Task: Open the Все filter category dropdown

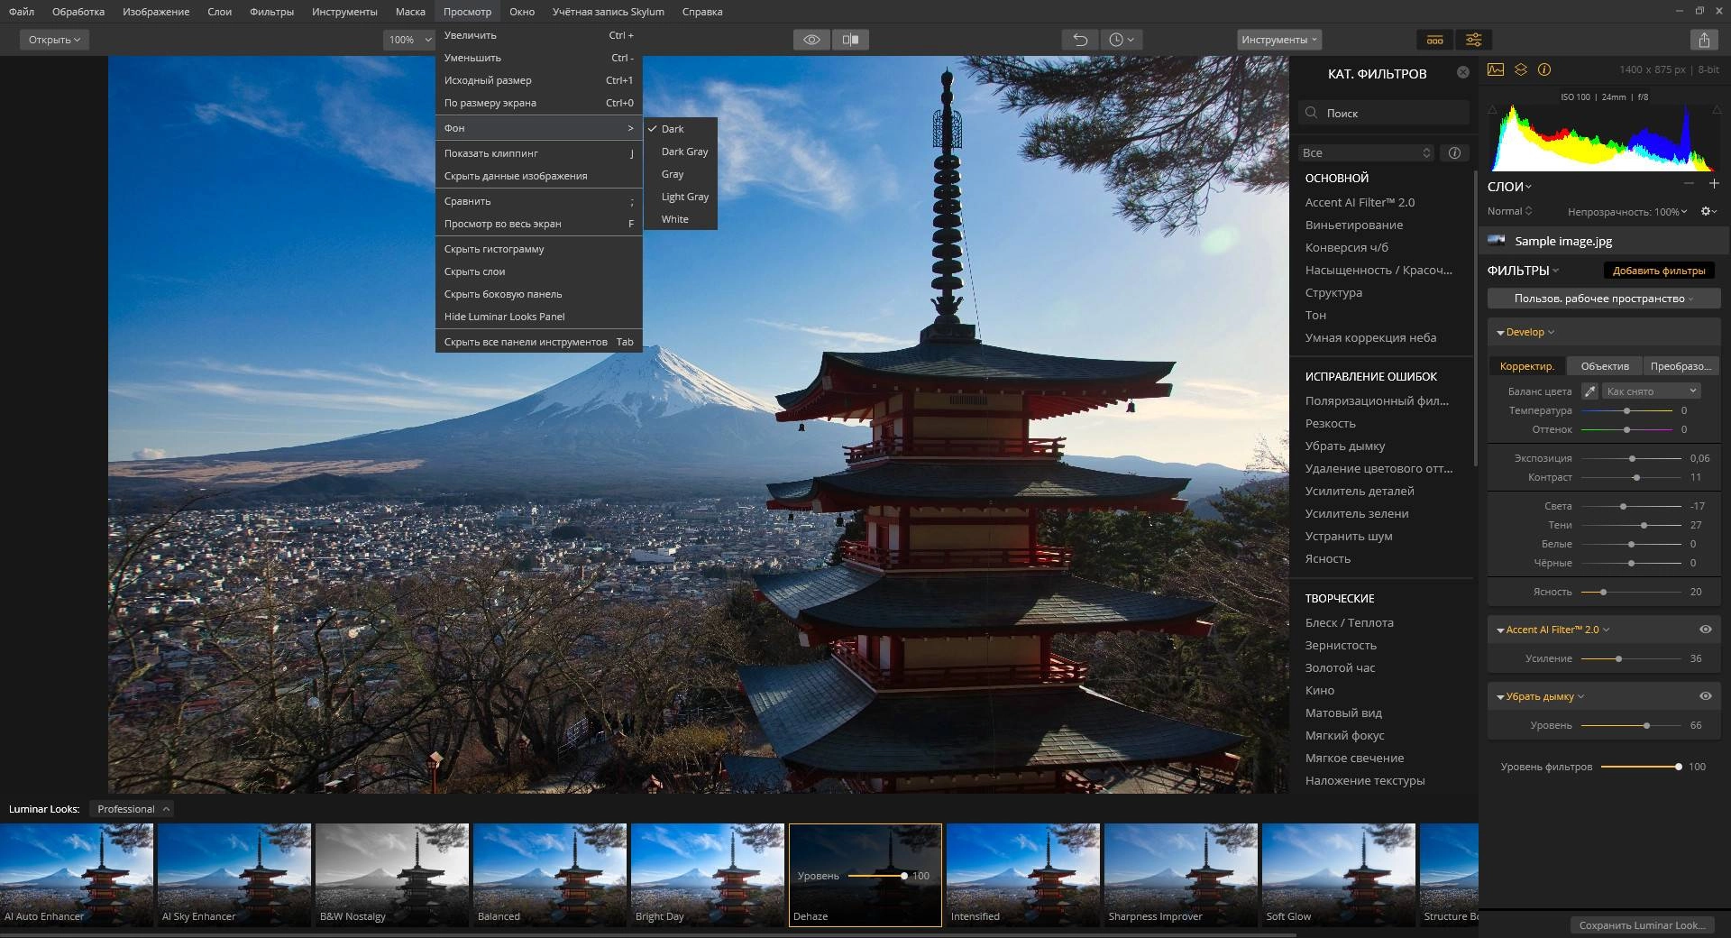Action: (x=1366, y=152)
